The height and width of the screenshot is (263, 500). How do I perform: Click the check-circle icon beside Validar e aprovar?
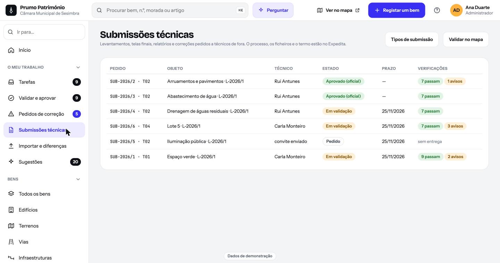pos(11,98)
